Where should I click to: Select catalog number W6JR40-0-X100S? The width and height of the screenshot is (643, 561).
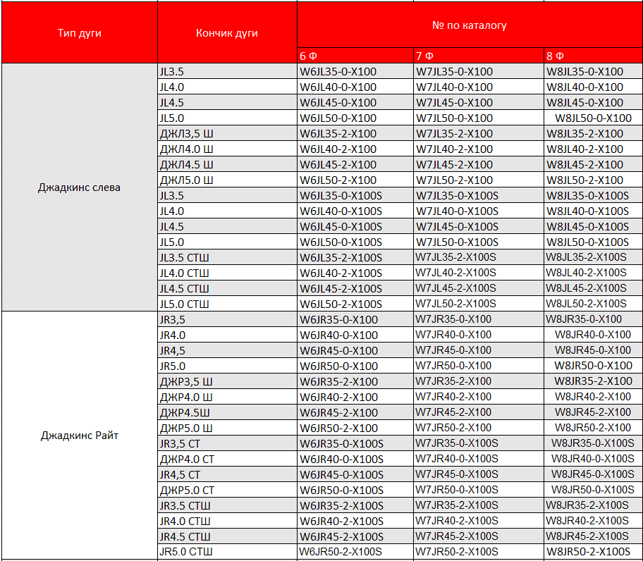[x=341, y=459]
